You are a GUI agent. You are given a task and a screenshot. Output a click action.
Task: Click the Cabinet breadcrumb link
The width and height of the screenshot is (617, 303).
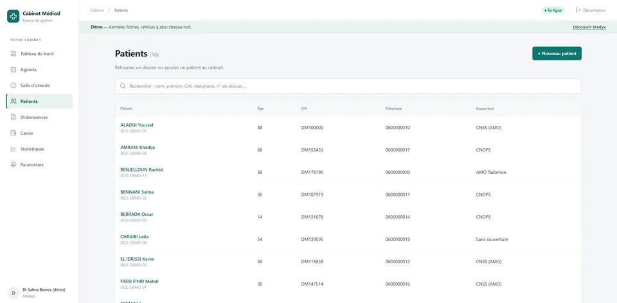(x=97, y=10)
